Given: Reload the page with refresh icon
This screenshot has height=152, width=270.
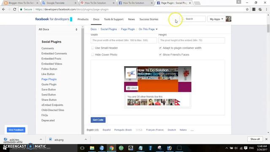Looking at the screenshot, I should tap(14, 9).
